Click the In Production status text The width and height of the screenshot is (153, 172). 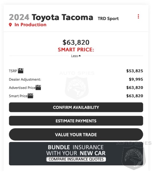click(30, 25)
